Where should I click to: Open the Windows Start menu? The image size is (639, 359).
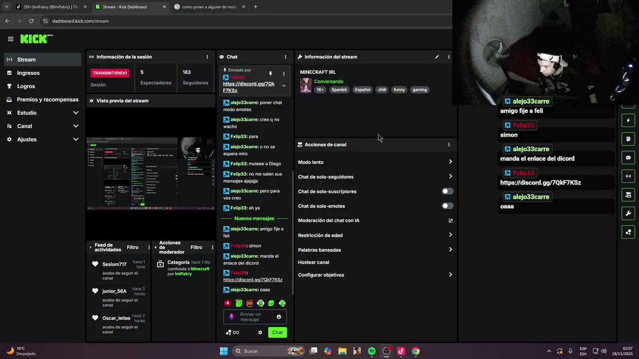(224, 351)
